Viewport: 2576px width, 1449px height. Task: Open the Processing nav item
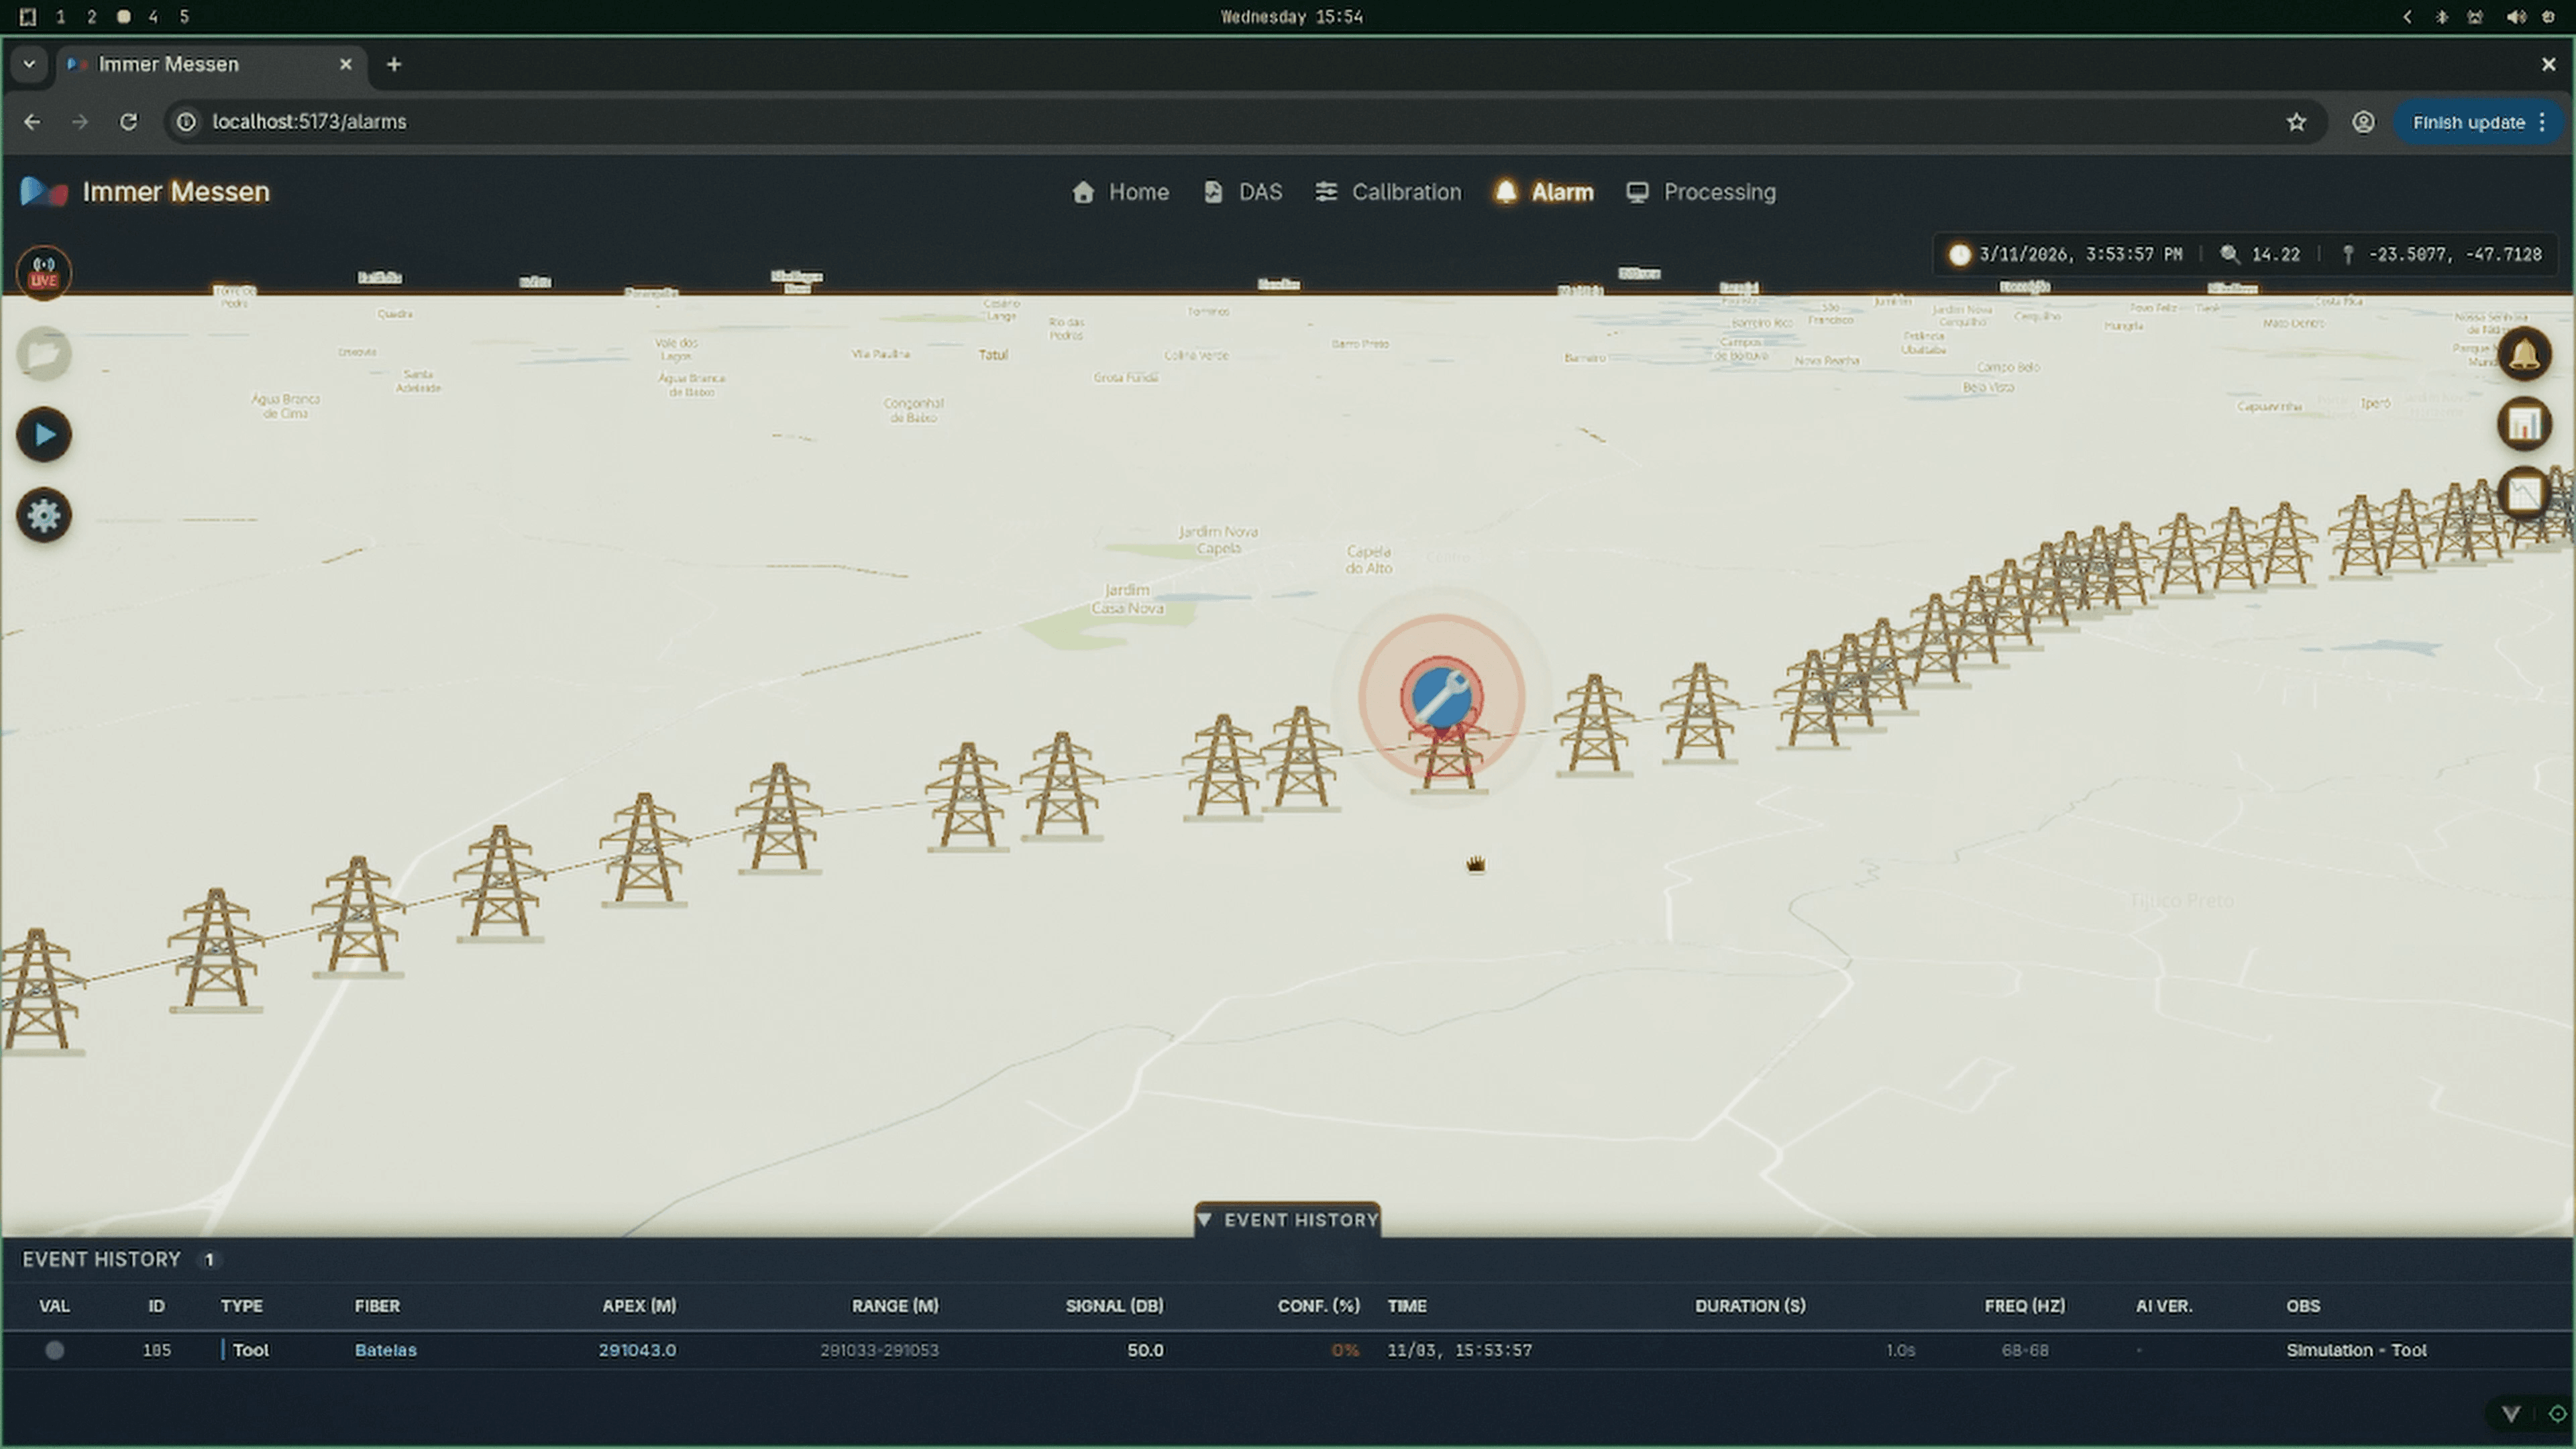pyautogui.click(x=1701, y=192)
